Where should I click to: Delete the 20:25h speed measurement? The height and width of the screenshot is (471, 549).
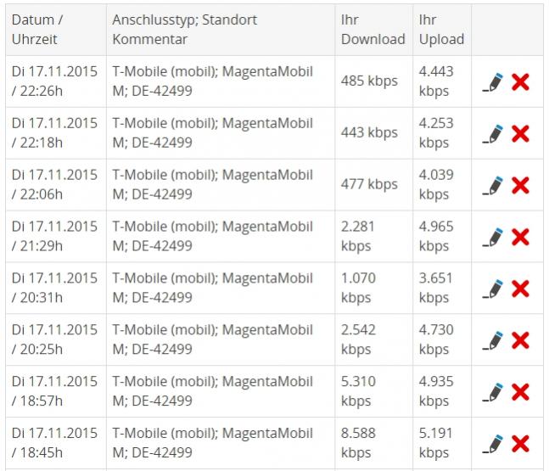[x=520, y=340]
